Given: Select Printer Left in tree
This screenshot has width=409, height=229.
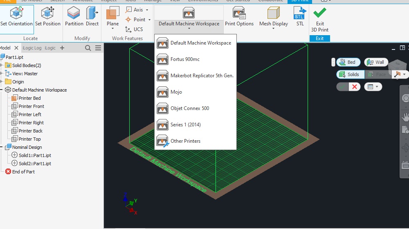Looking at the screenshot, I should [x=30, y=114].
